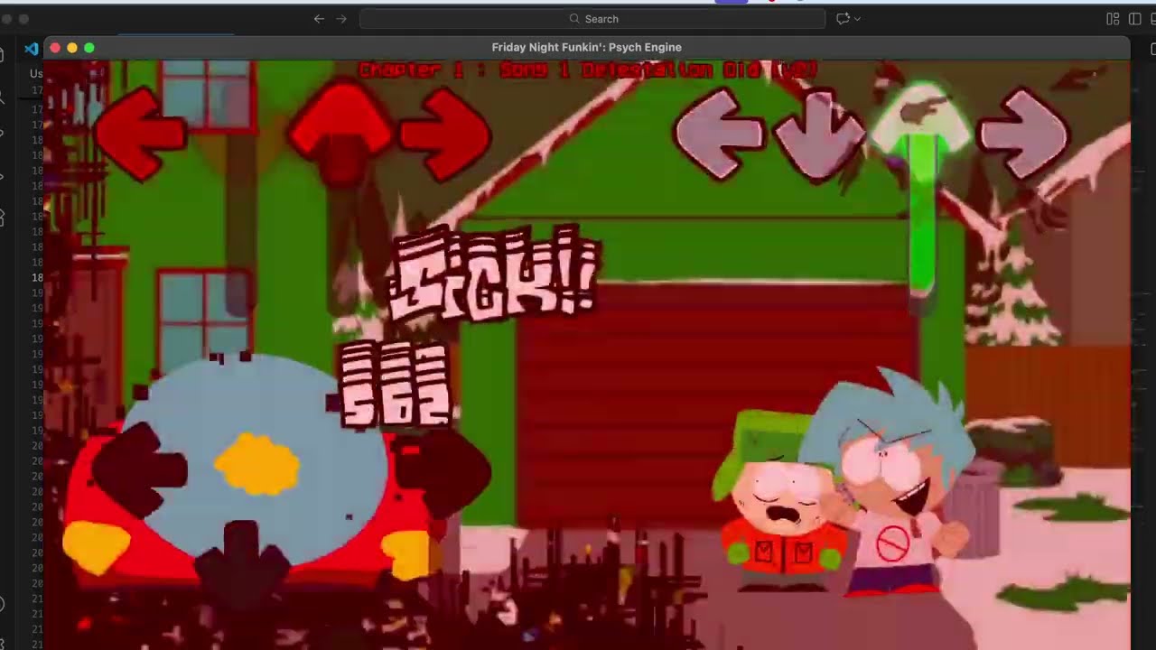Expand the chevron next to the Copilot icon
1156x650 pixels.
[857, 18]
